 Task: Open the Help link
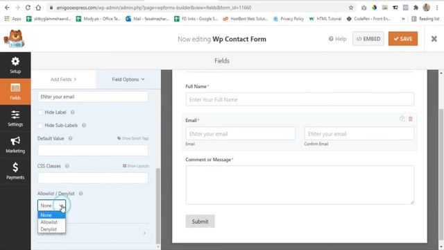point(338,39)
